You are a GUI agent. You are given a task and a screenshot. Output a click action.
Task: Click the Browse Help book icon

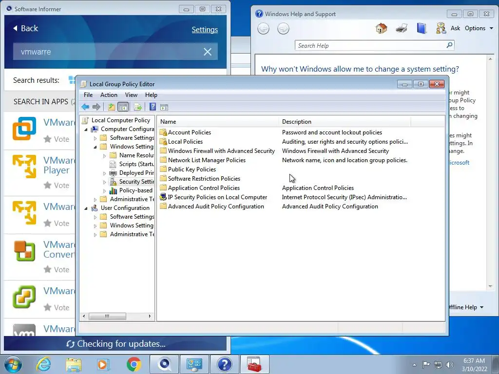pyautogui.click(x=422, y=28)
